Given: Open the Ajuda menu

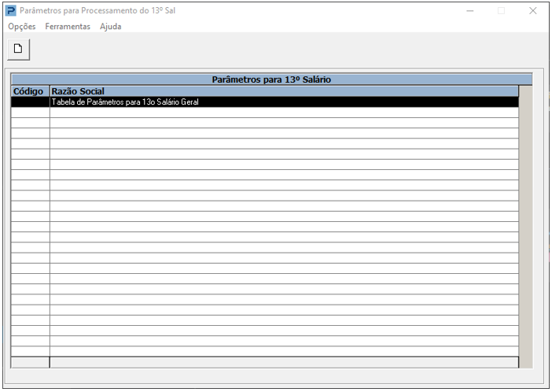Looking at the screenshot, I should point(111,27).
